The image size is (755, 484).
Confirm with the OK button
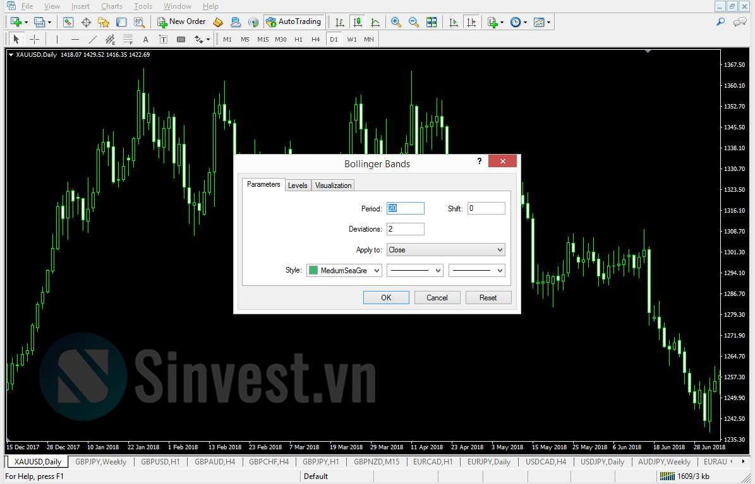[x=386, y=297]
